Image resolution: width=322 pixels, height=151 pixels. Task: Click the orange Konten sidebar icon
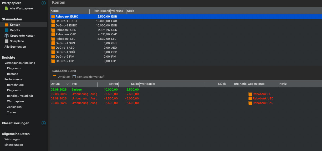(7, 25)
